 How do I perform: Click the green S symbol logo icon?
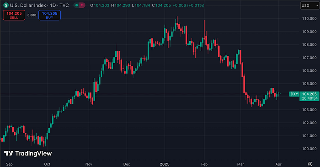pyautogui.click(x=6, y=5)
